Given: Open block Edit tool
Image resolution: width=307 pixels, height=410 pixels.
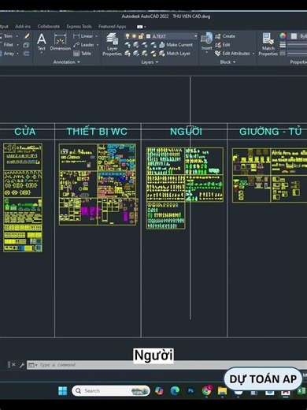Looking at the screenshot, I should [x=223, y=45].
